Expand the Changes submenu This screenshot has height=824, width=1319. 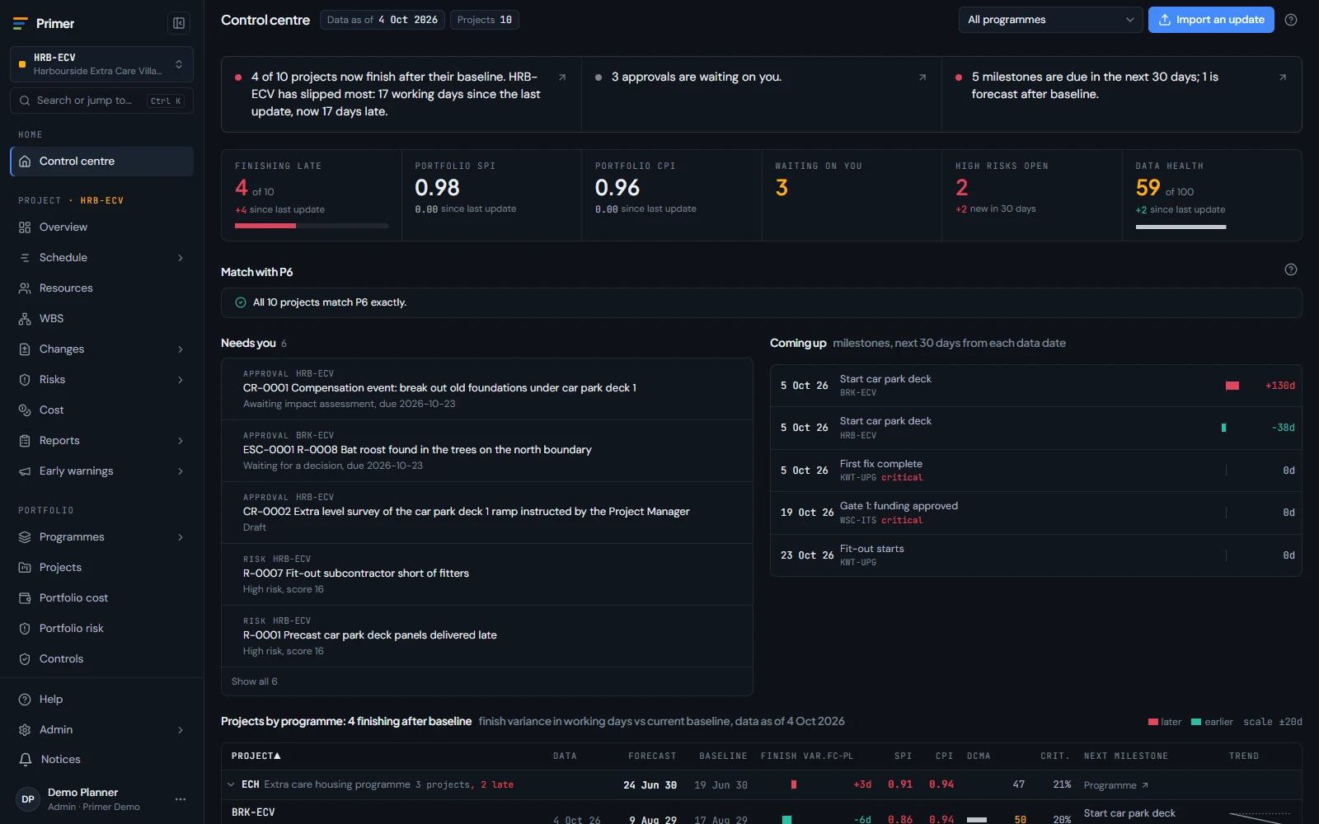181,349
